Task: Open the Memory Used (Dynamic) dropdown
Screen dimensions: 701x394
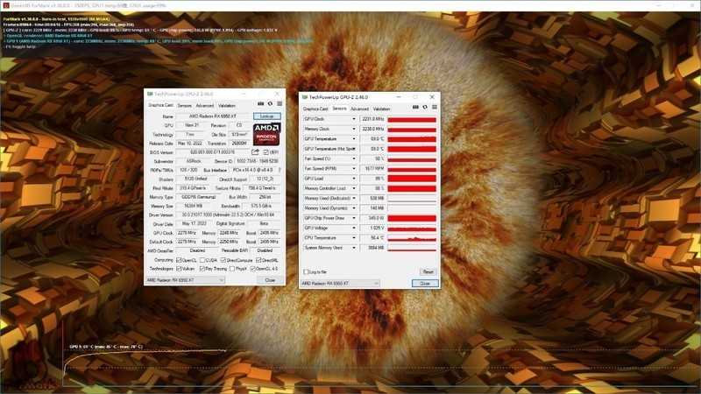Action: tap(354, 208)
